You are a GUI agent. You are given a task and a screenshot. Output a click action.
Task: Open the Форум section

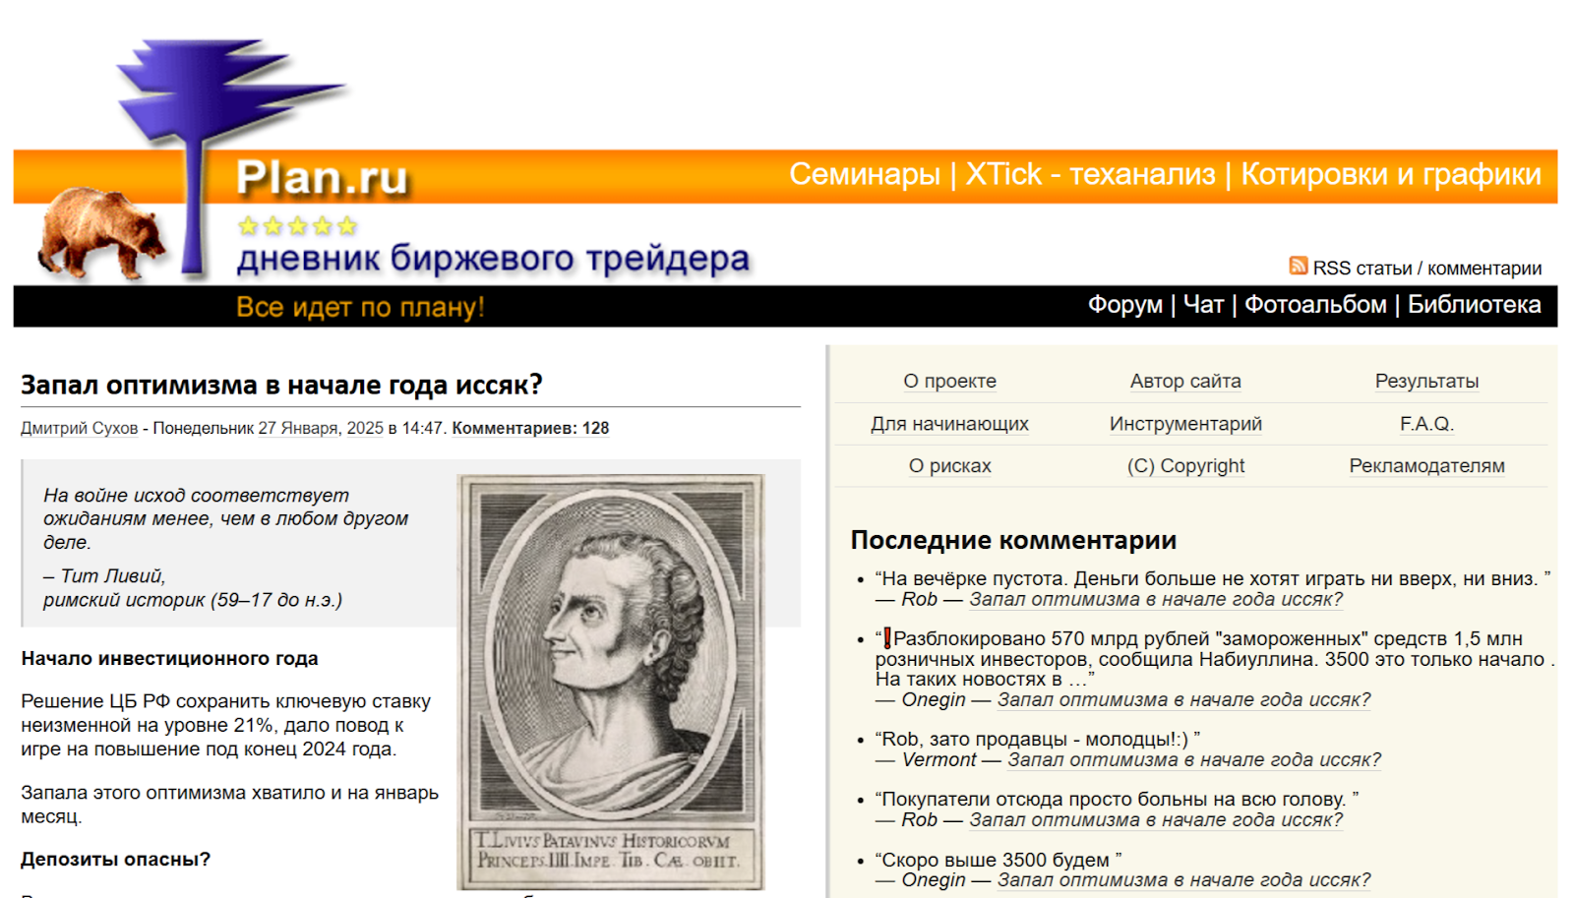(1124, 305)
